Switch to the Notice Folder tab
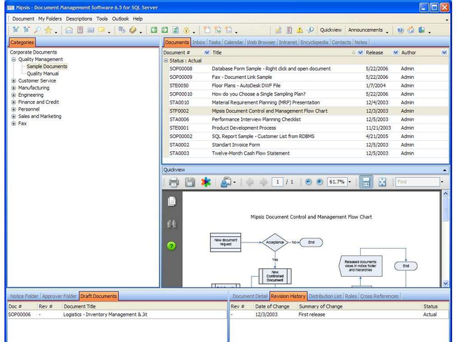 [x=24, y=296]
